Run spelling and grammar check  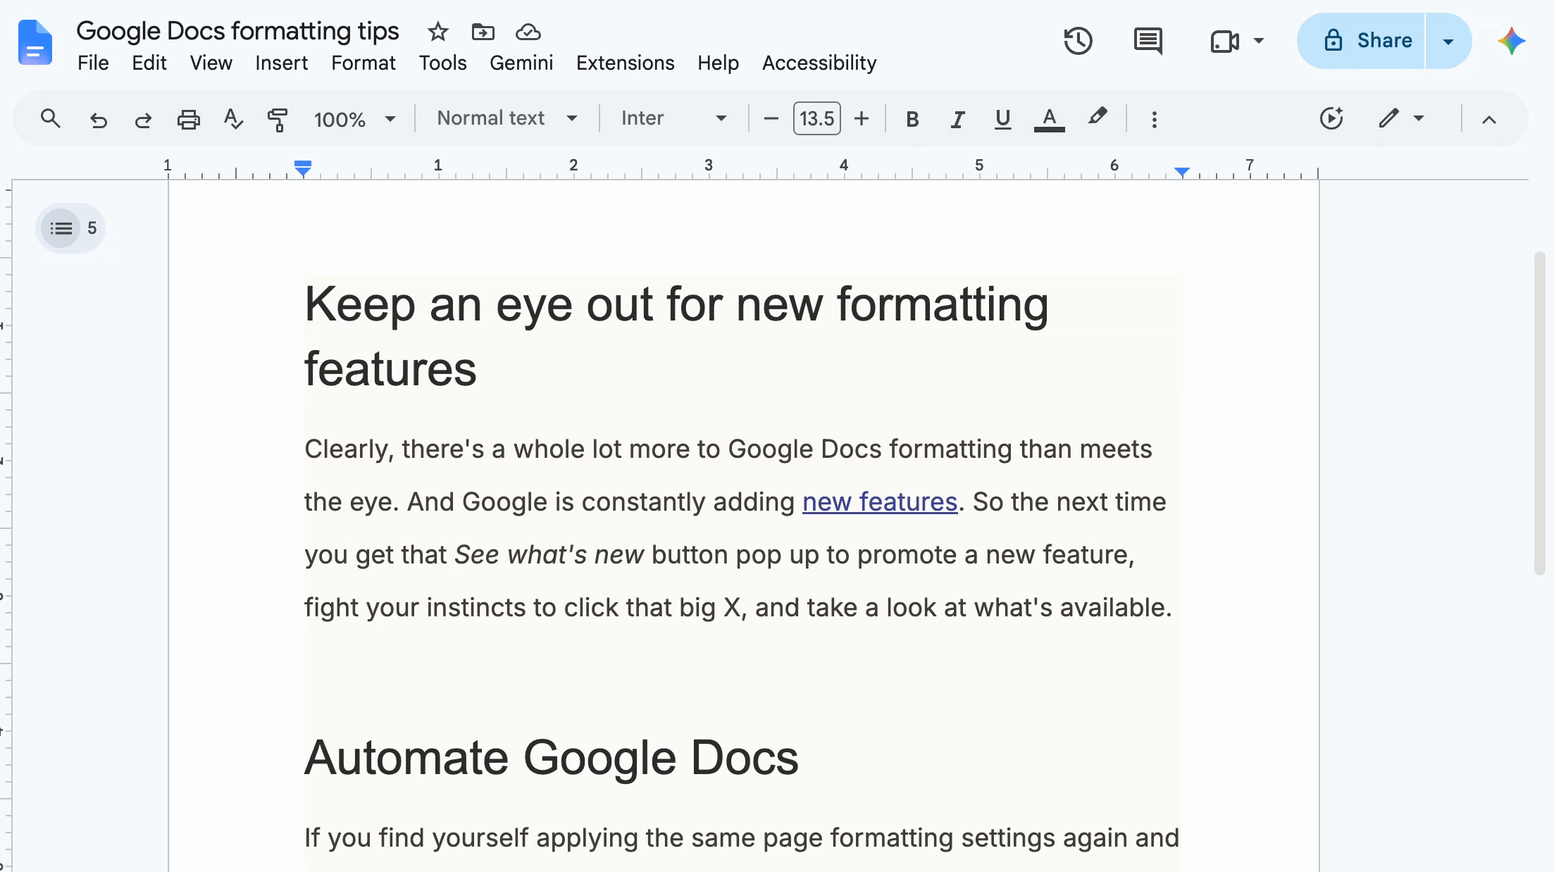point(233,119)
